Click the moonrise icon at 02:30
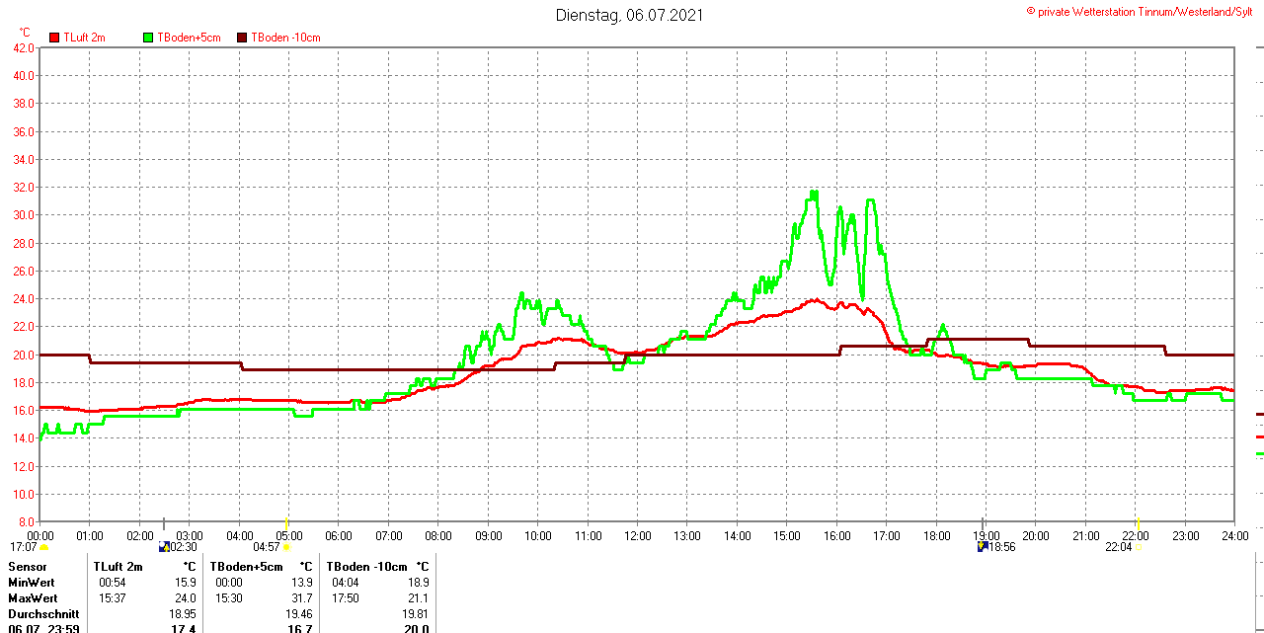 (x=164, y=546)
